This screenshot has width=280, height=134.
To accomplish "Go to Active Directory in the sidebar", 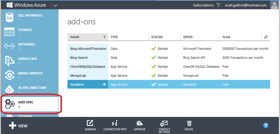I will [30, 90].
